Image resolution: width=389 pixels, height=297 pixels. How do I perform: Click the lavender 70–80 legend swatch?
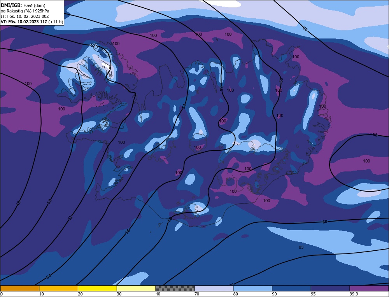(x=214, y=288)
